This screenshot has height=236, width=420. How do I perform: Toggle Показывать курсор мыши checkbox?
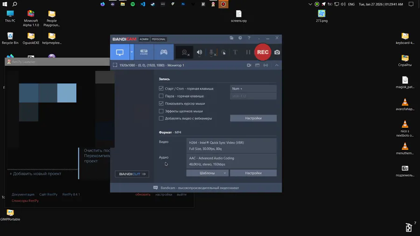tap(161, 103)
